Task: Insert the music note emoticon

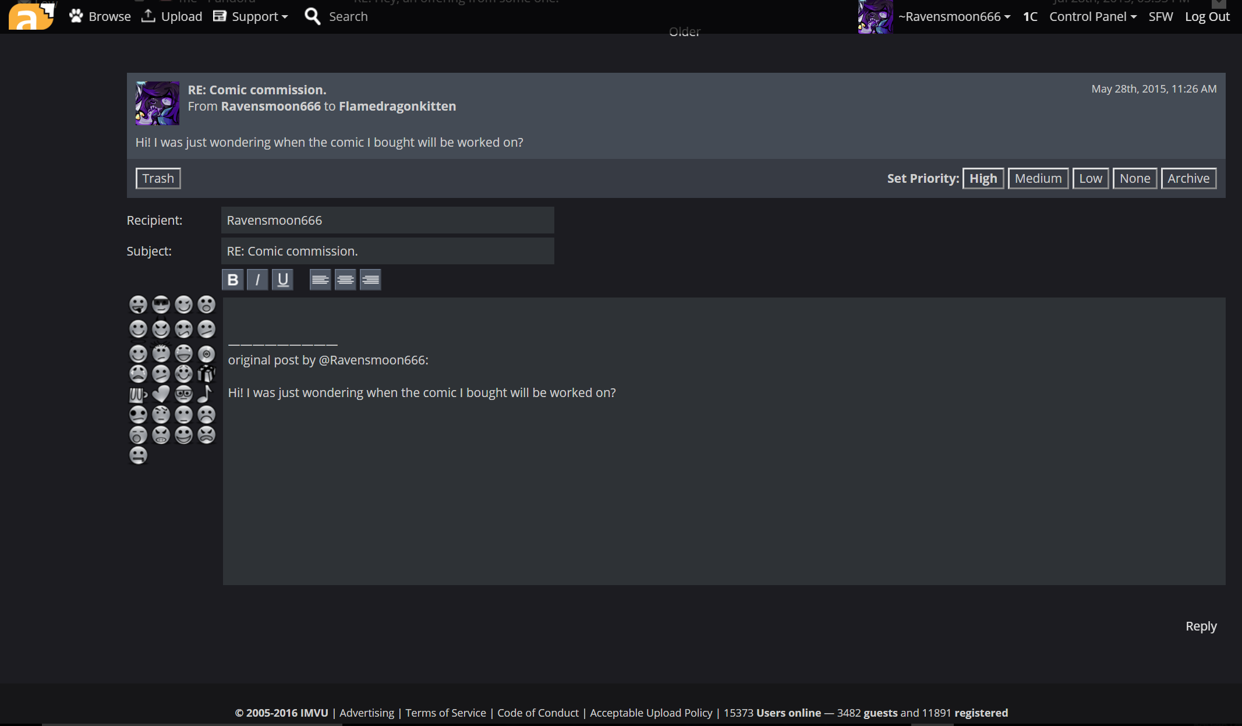Action: [206, 394]
